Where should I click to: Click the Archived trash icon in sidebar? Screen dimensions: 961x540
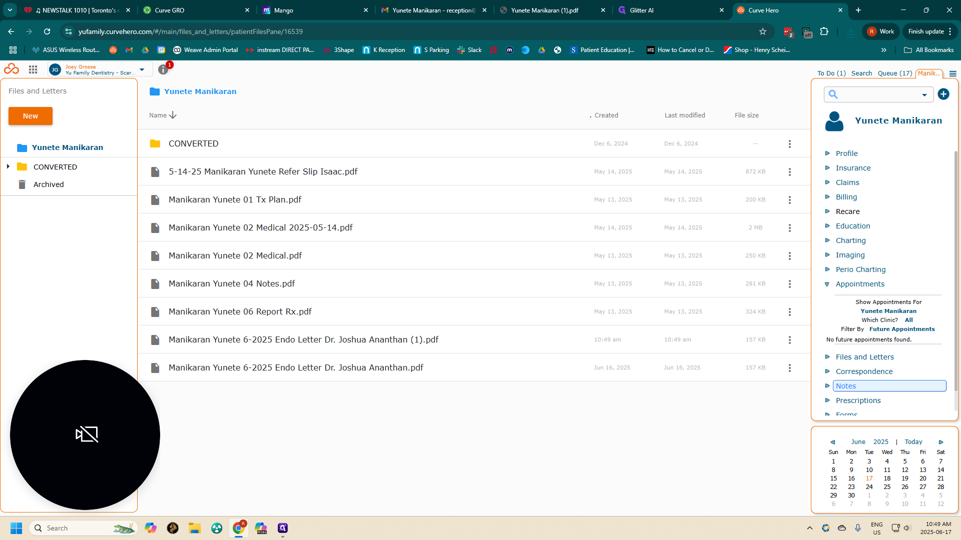coord(22,184)
